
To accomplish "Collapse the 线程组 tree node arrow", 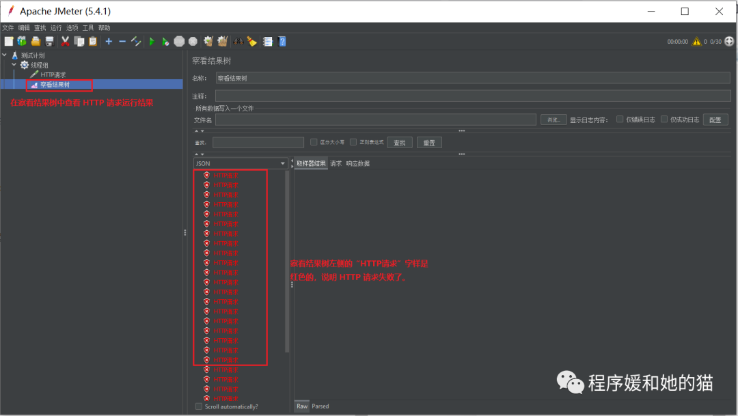I will [14, 65].
